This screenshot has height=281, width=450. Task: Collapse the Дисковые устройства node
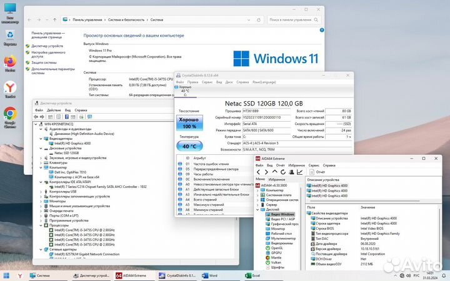(x=41, y=148)
